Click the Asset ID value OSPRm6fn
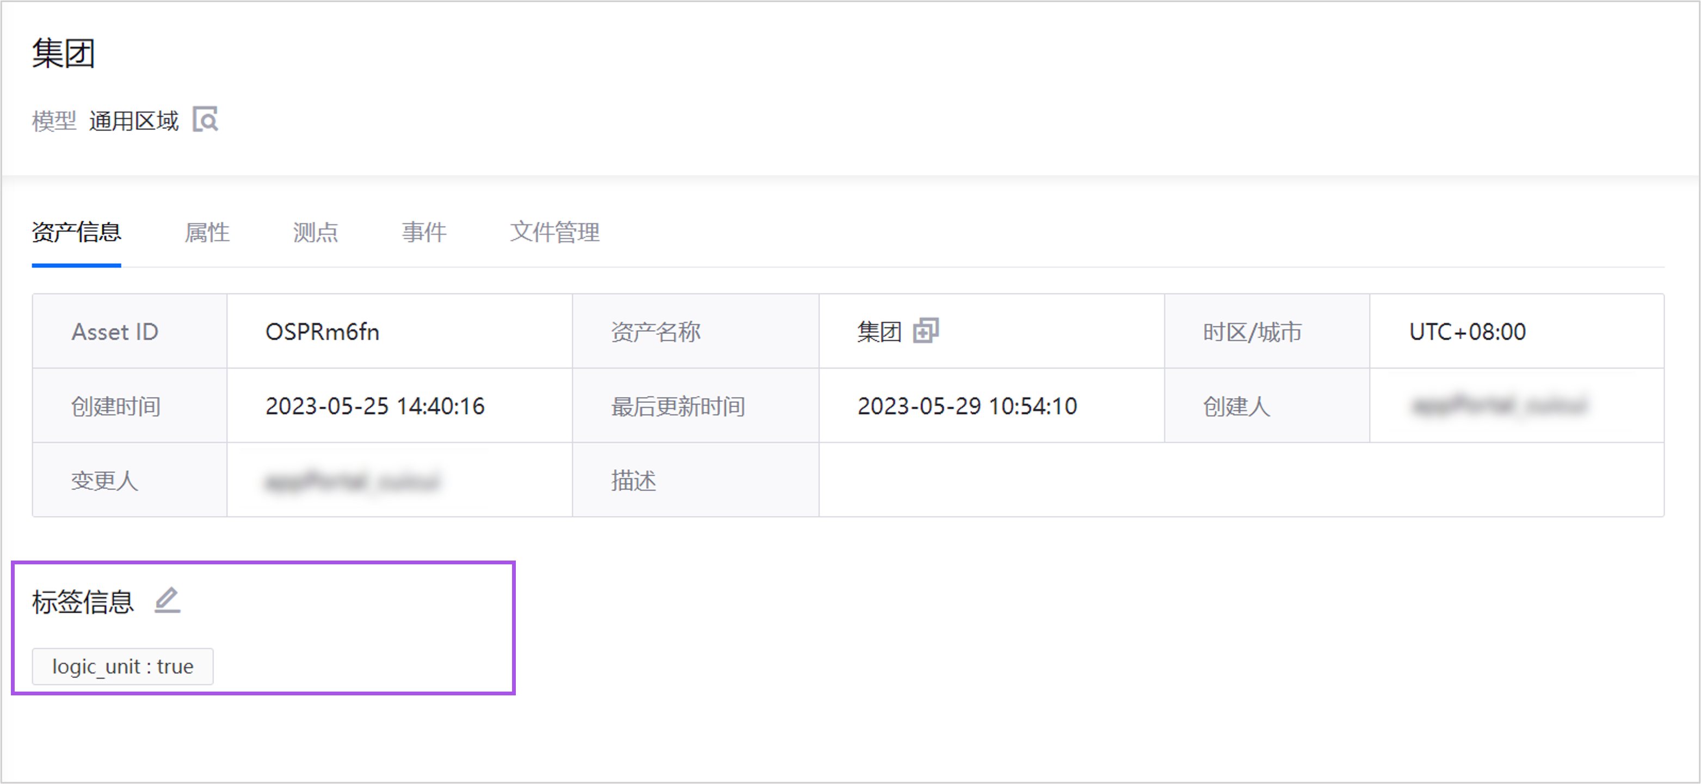The width and height of the screenshot is (1701, 784). (322, 332)
